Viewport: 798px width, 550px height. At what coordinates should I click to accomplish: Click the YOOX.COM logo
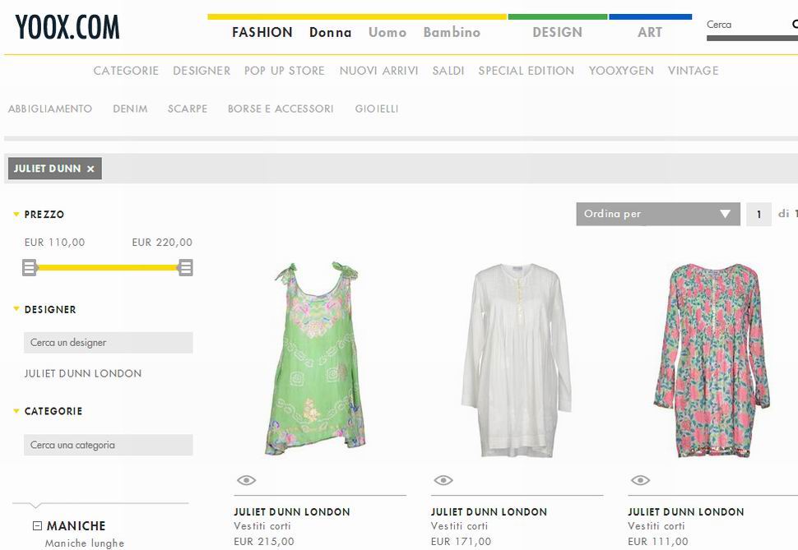coord(67,27)
